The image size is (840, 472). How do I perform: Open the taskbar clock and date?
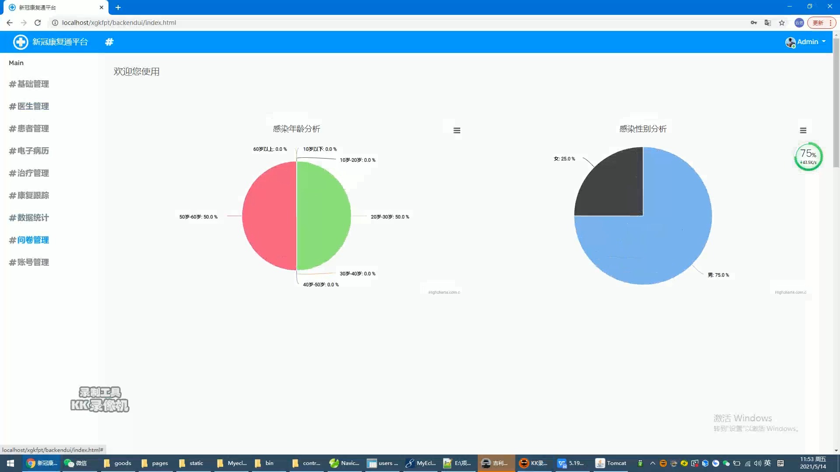[813, 463]
